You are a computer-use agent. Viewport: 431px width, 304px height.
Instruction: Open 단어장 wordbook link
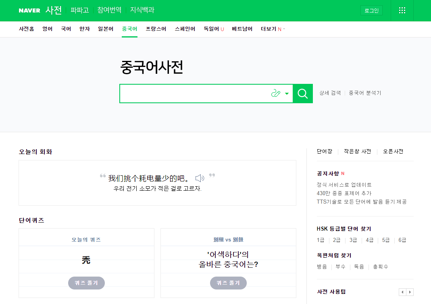tap(325, 151)
